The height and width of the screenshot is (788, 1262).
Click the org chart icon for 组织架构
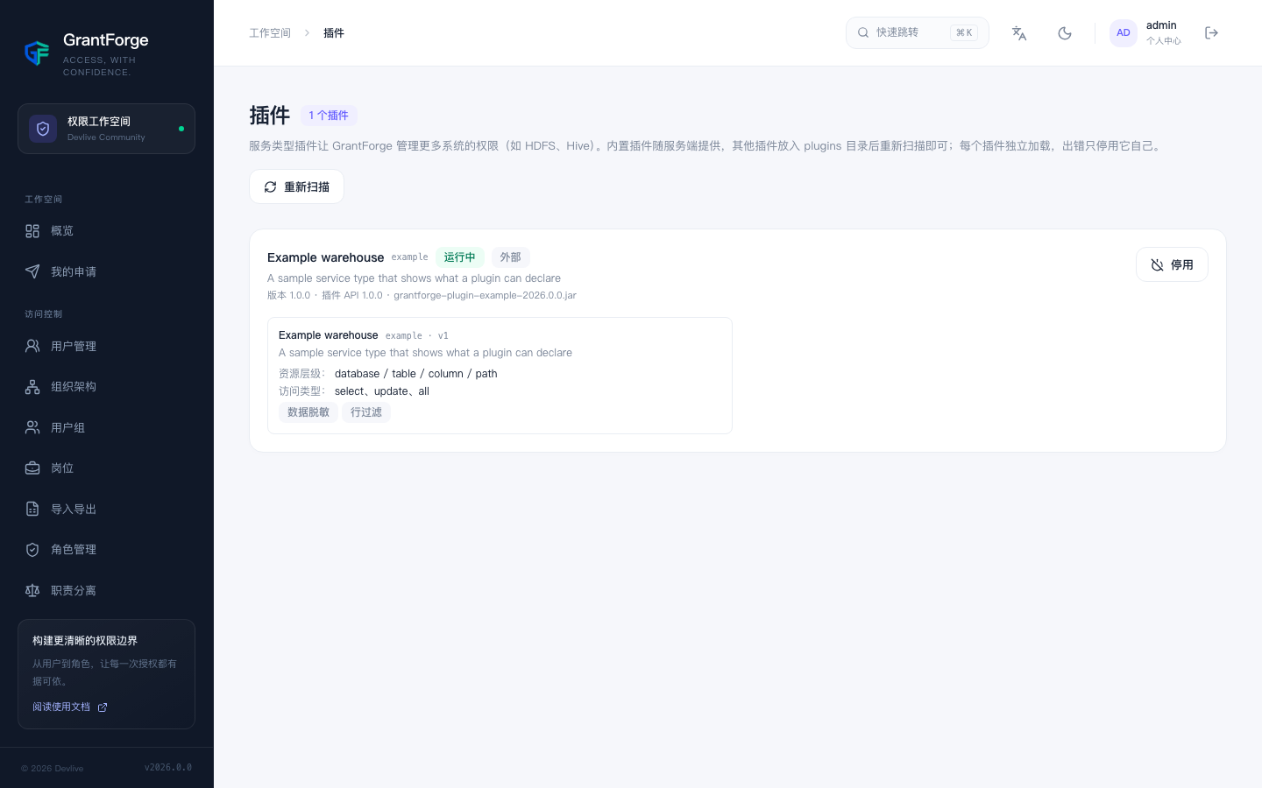pos(32,387)
